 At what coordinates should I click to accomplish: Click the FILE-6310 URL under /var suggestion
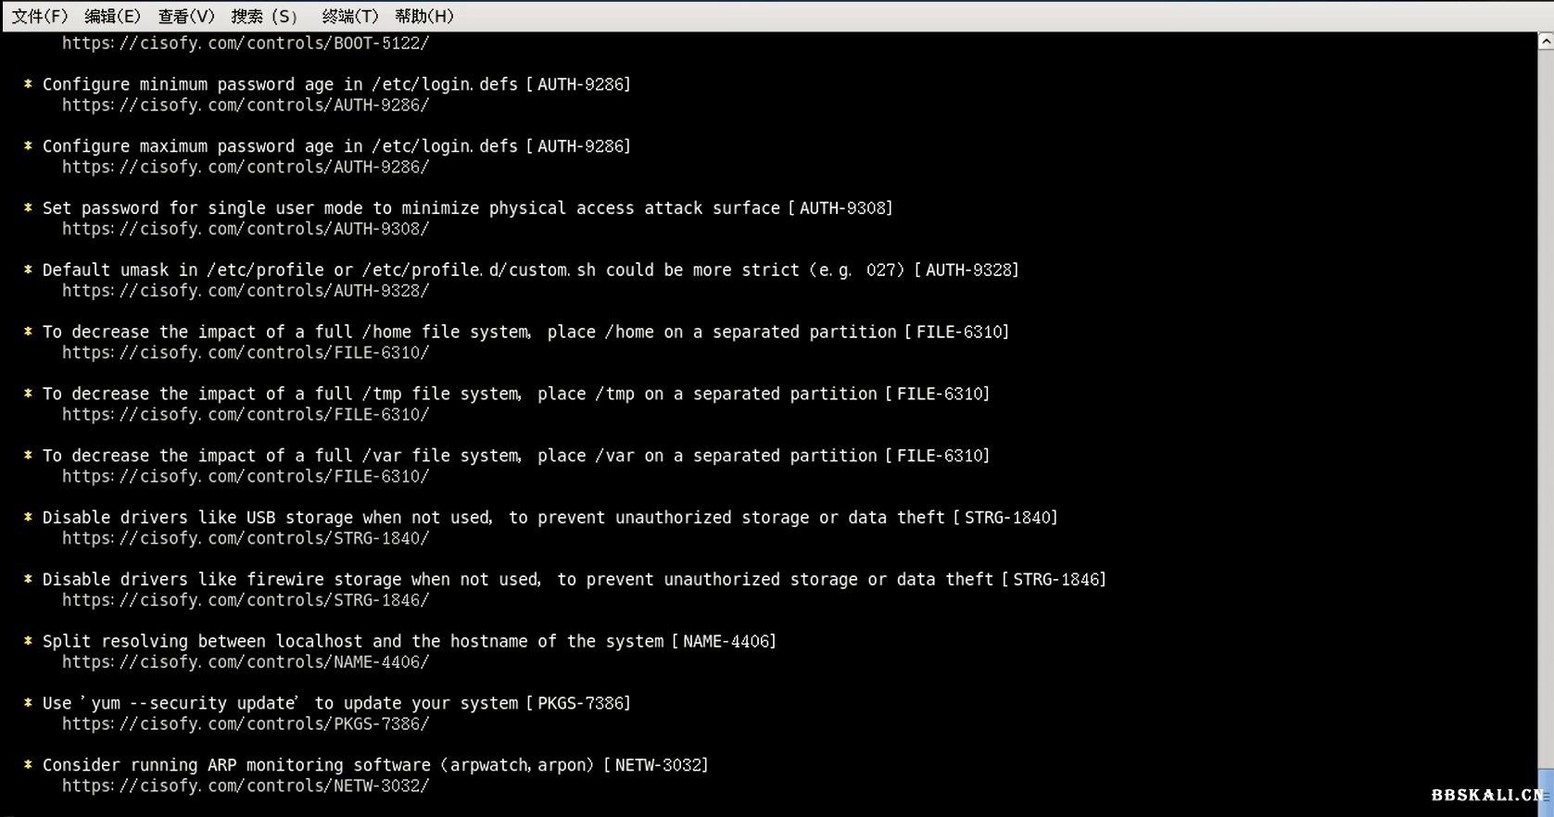(x=245, y=477)
